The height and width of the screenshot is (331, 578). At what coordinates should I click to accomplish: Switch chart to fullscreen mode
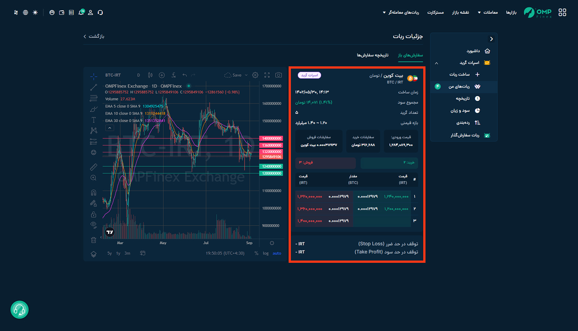point(267,75)
